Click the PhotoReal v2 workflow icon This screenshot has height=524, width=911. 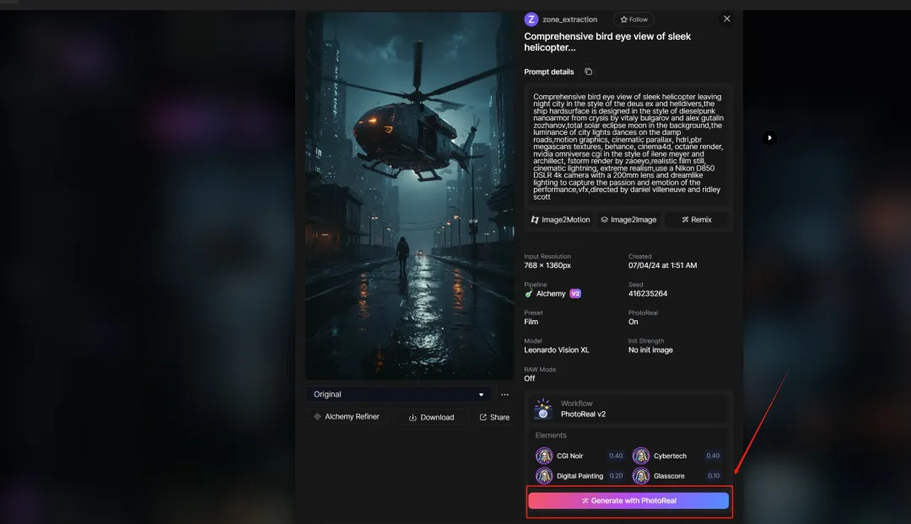coord(543,409)
